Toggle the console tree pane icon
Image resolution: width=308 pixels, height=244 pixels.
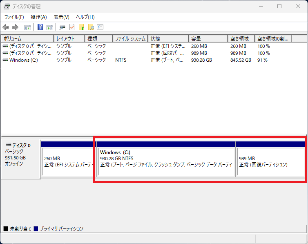(28, 27)
